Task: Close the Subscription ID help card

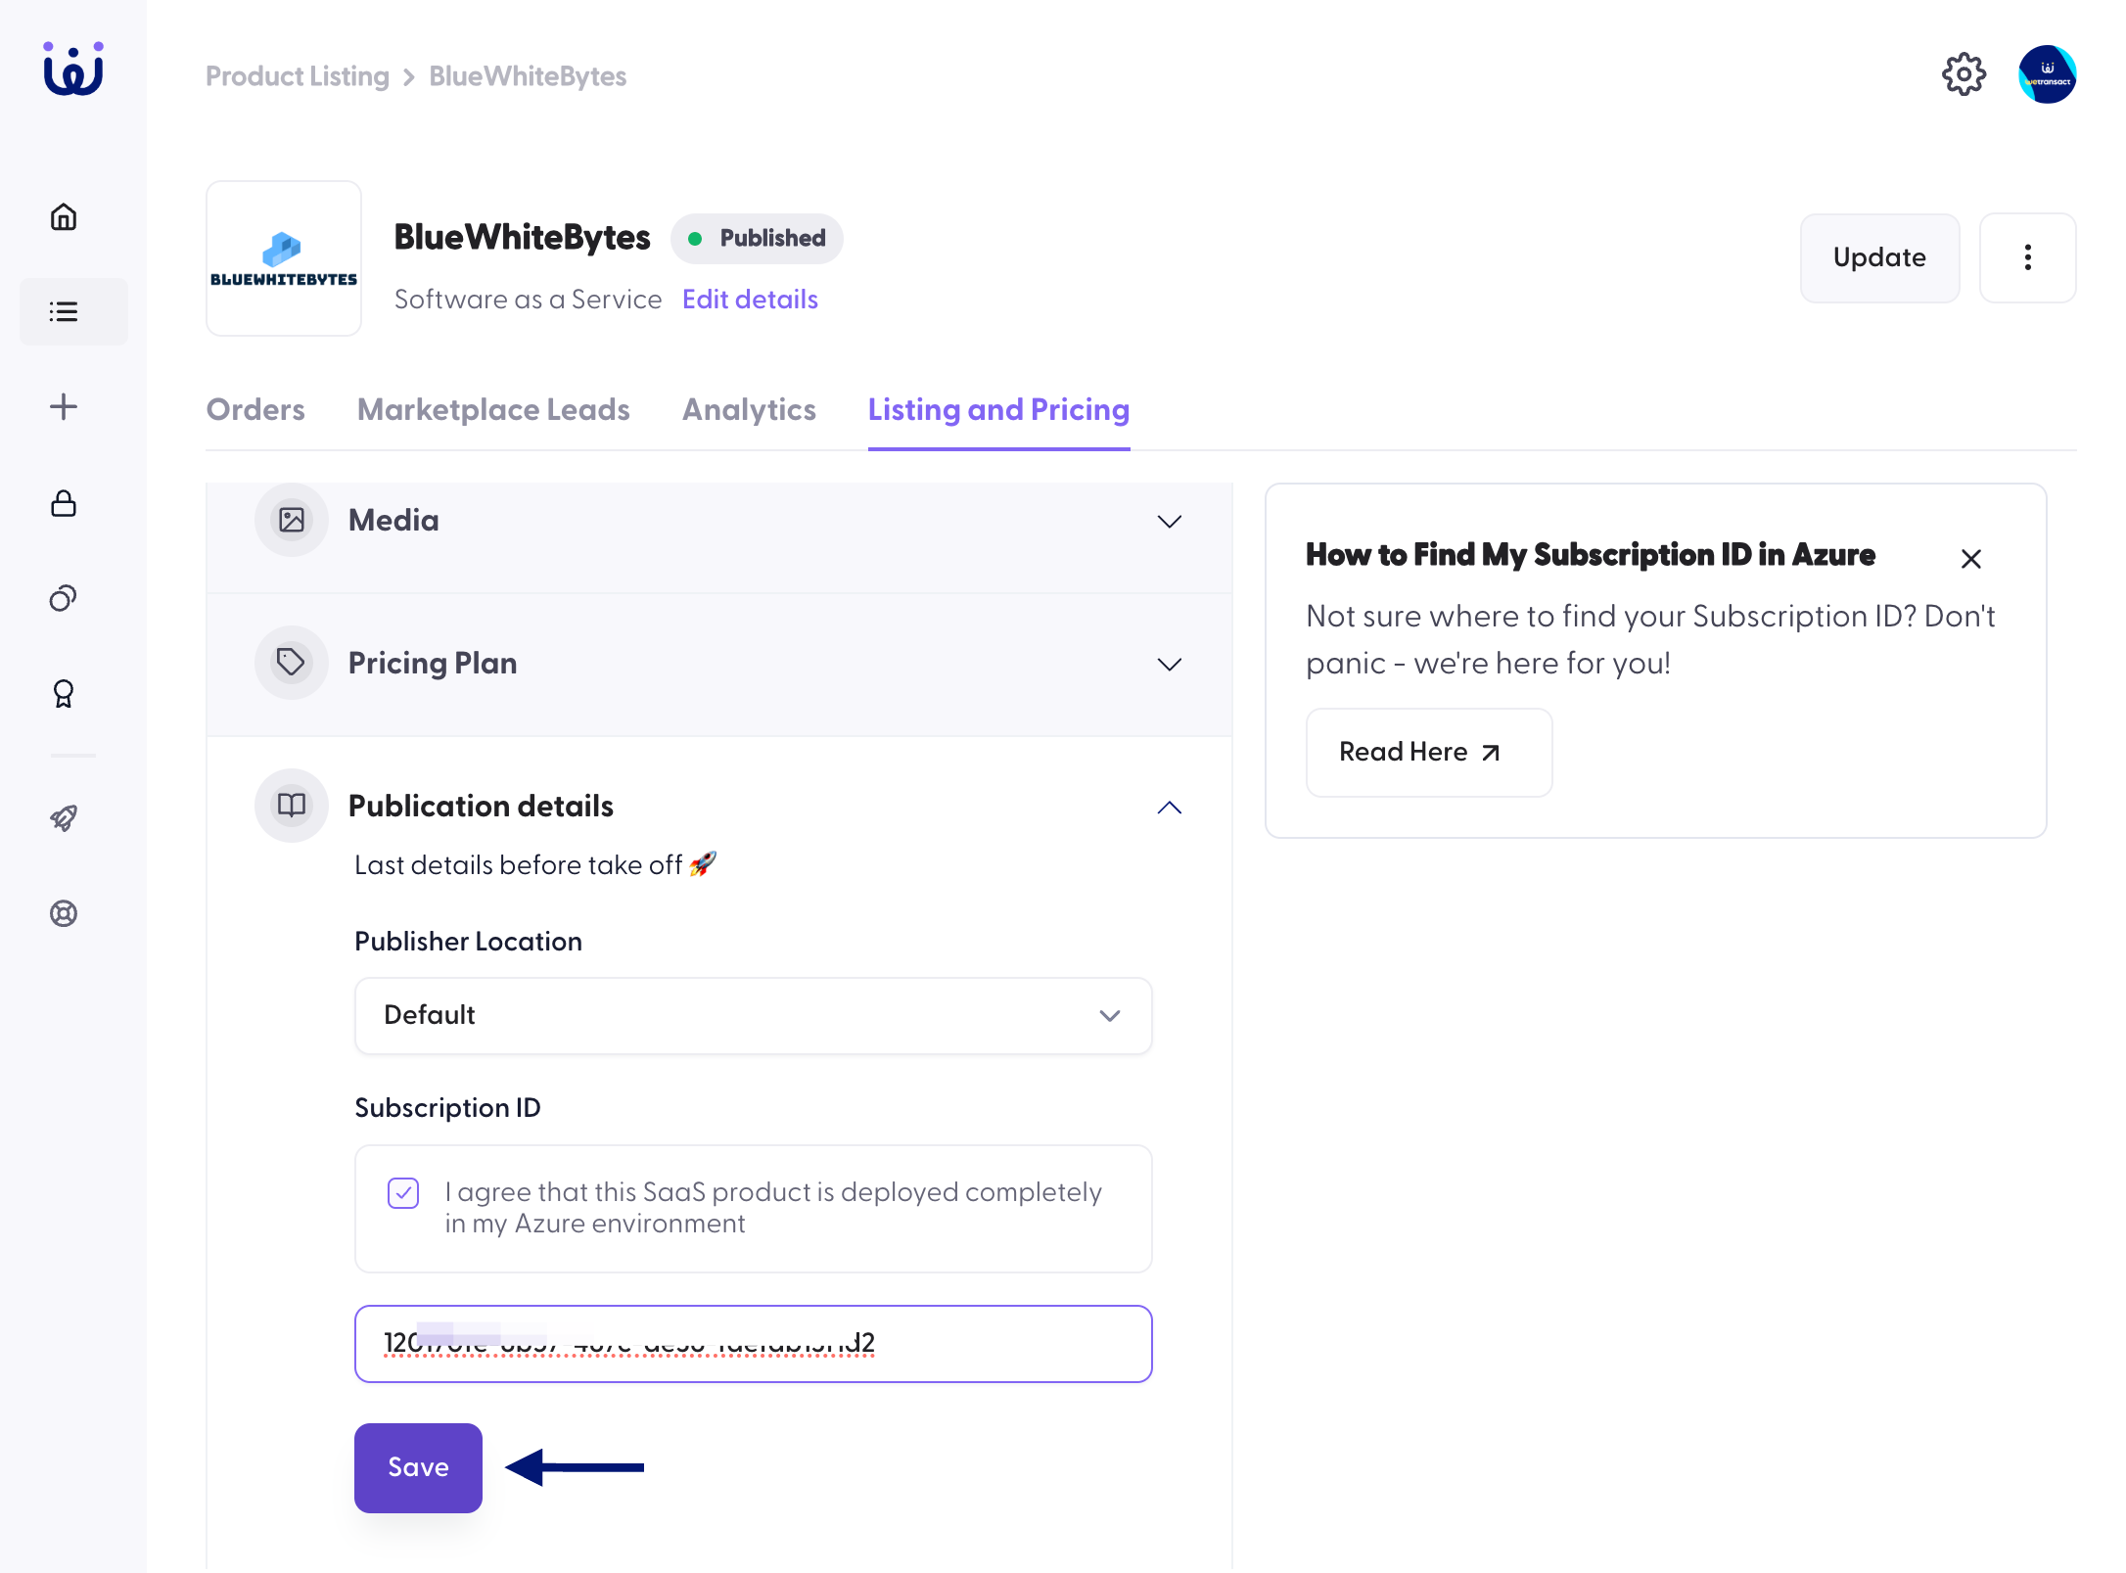Action: (x=1971, y=558)
